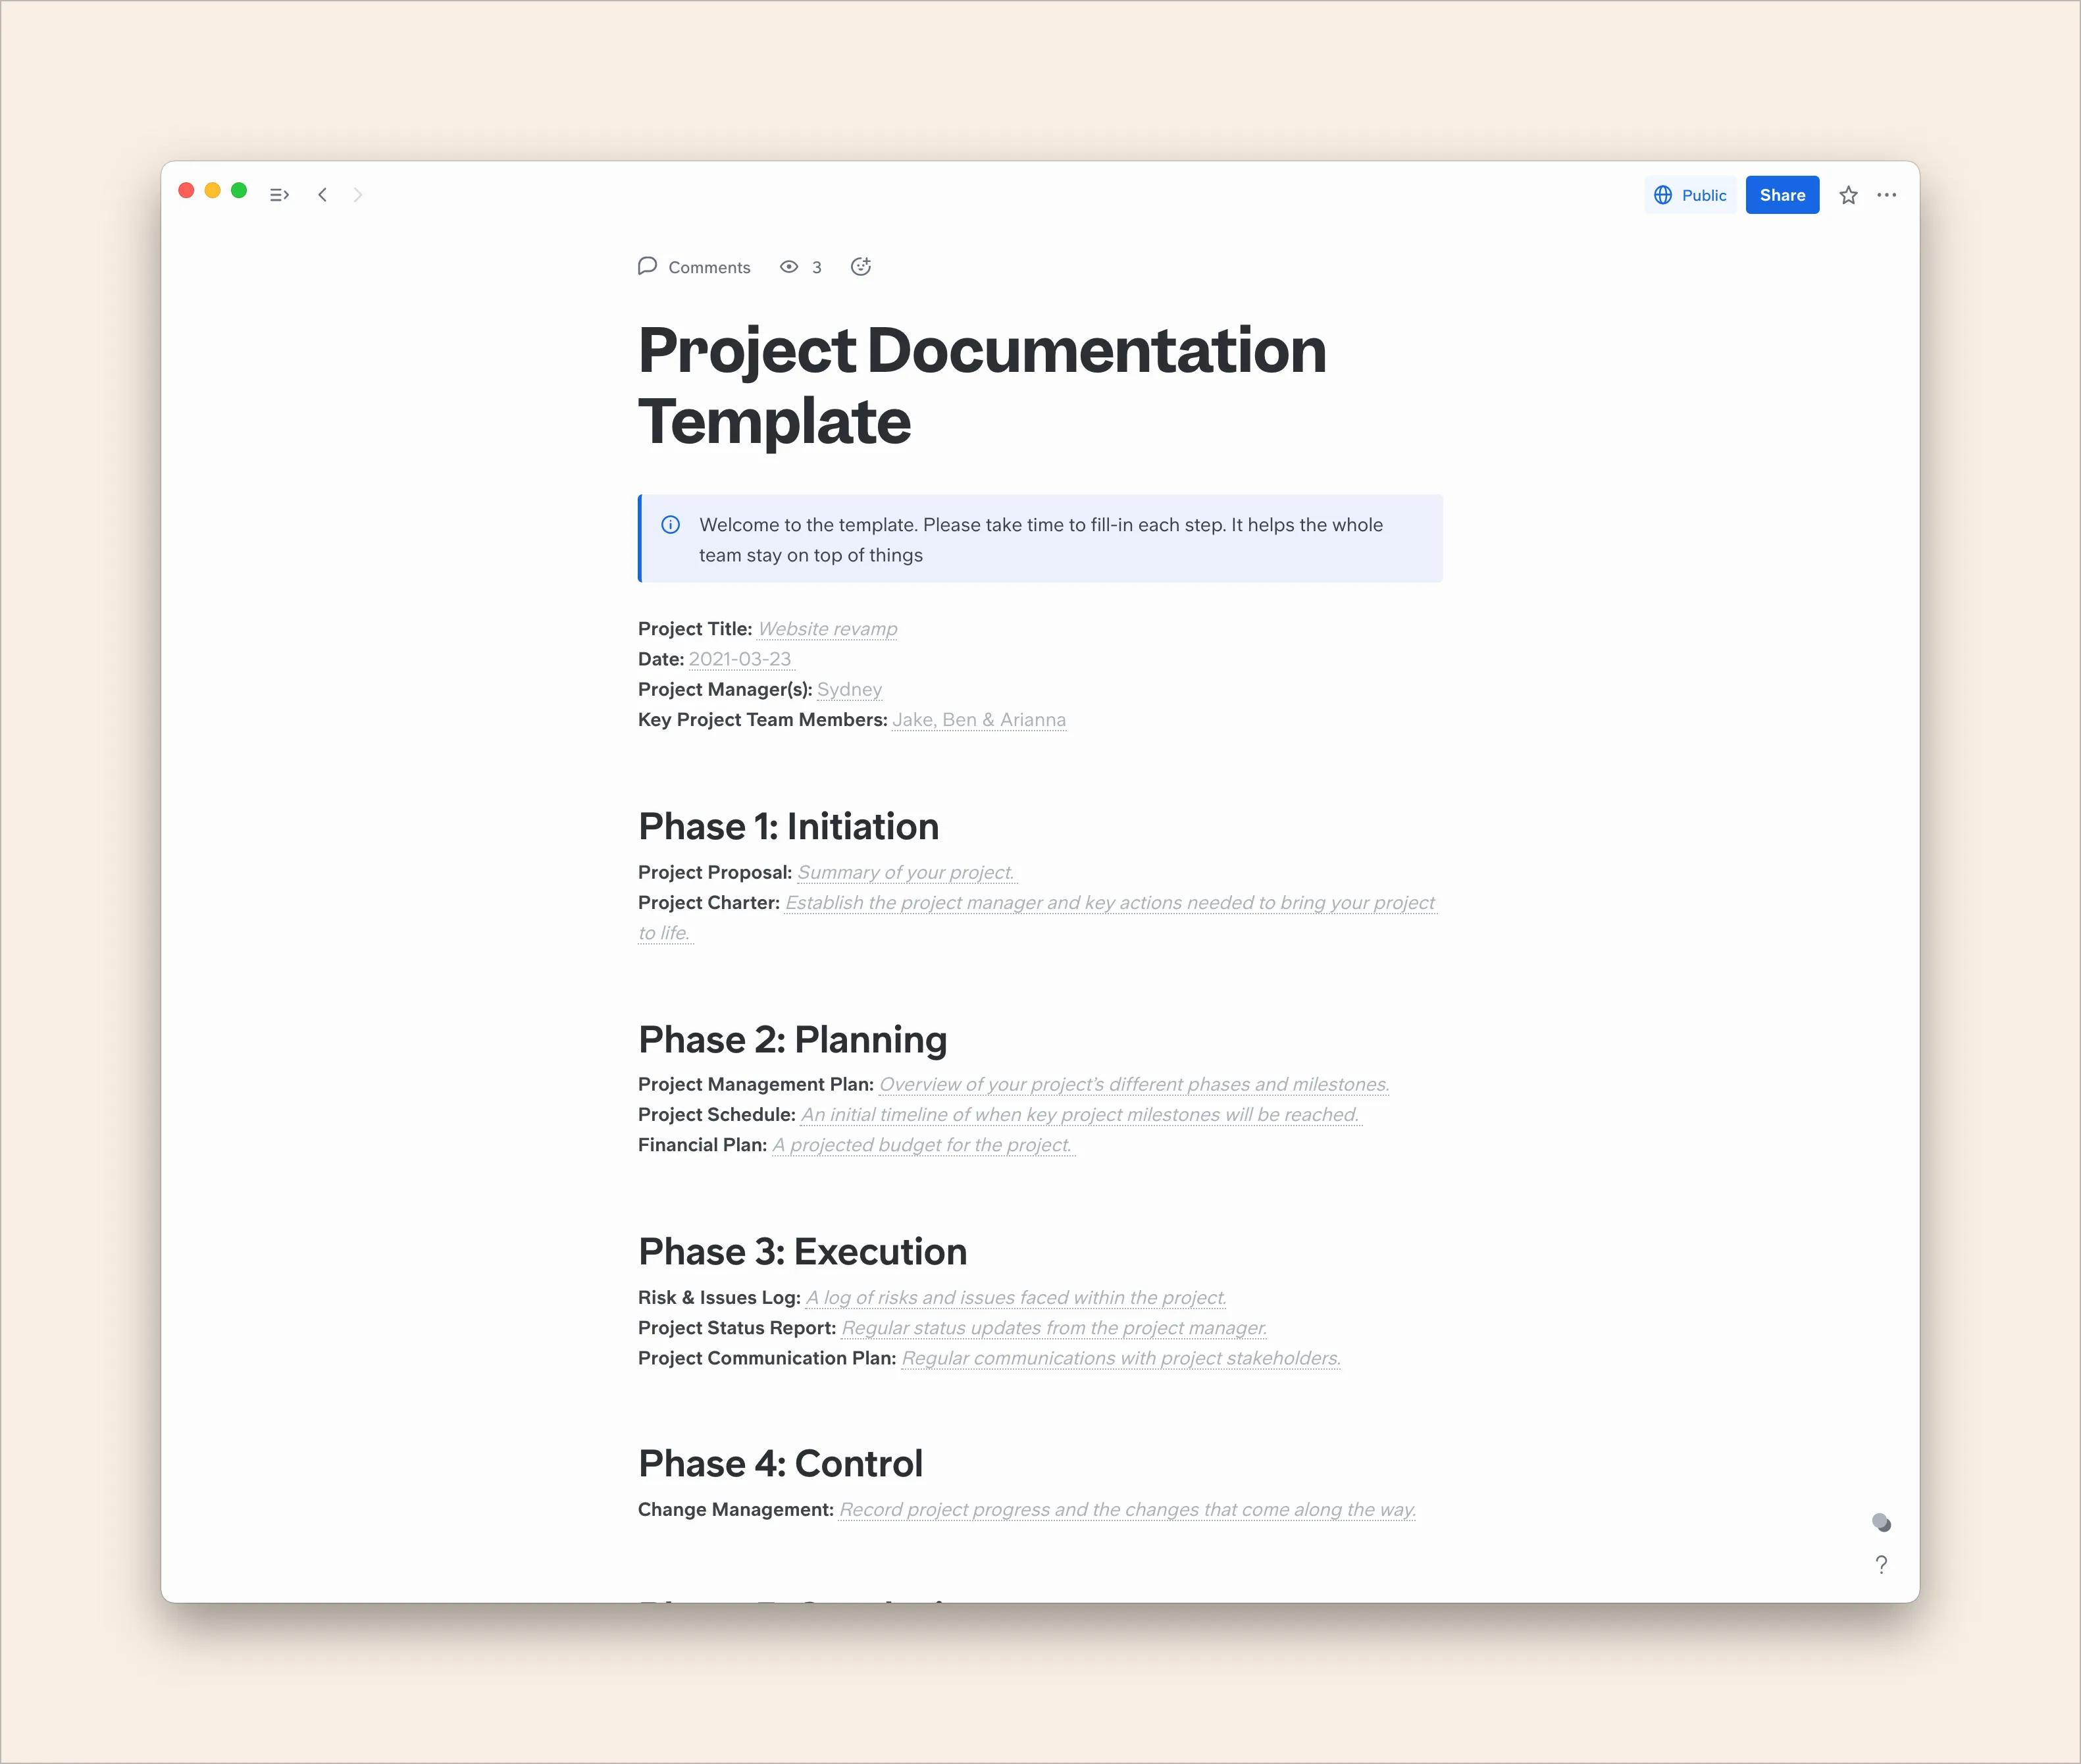This screenshot has height=1764, width=2081.
Task: Click the Project Management Plan placeholder
Action: 1134,1085
